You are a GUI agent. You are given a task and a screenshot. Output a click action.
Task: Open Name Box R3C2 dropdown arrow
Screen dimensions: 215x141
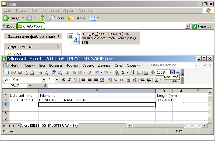(x=30, y=86)
